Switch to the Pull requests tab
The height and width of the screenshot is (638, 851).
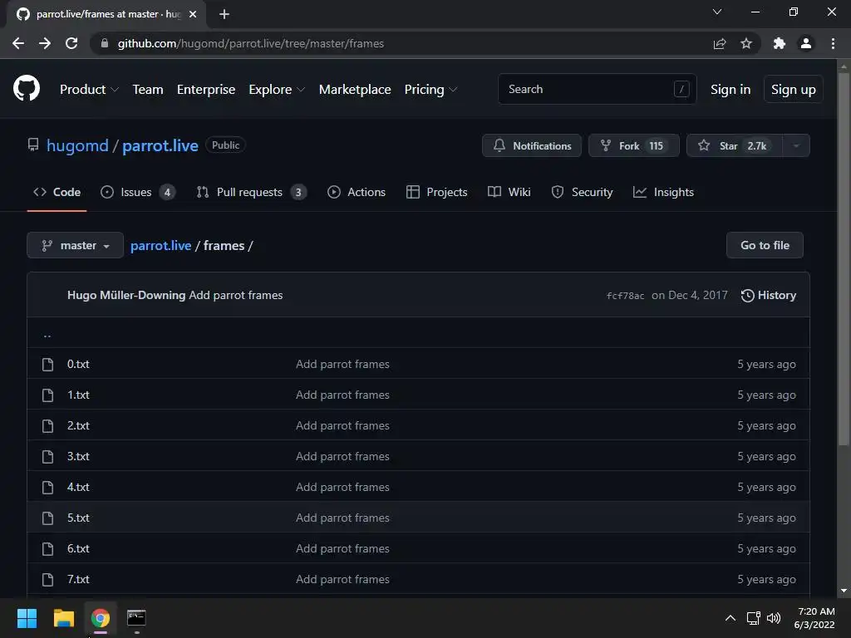251,192
